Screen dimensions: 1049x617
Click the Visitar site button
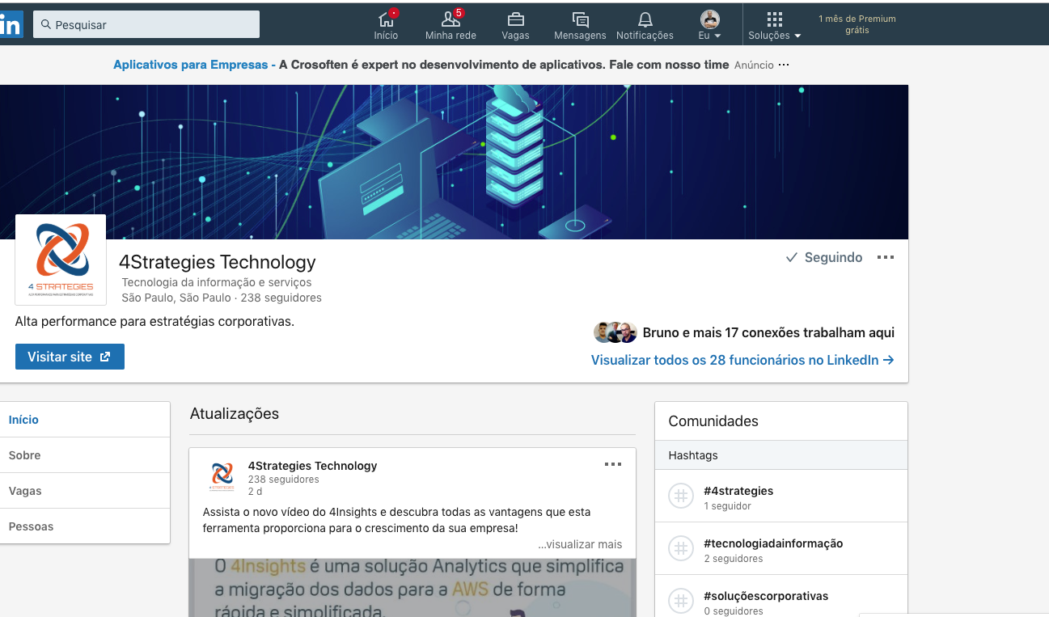[70, 357]
